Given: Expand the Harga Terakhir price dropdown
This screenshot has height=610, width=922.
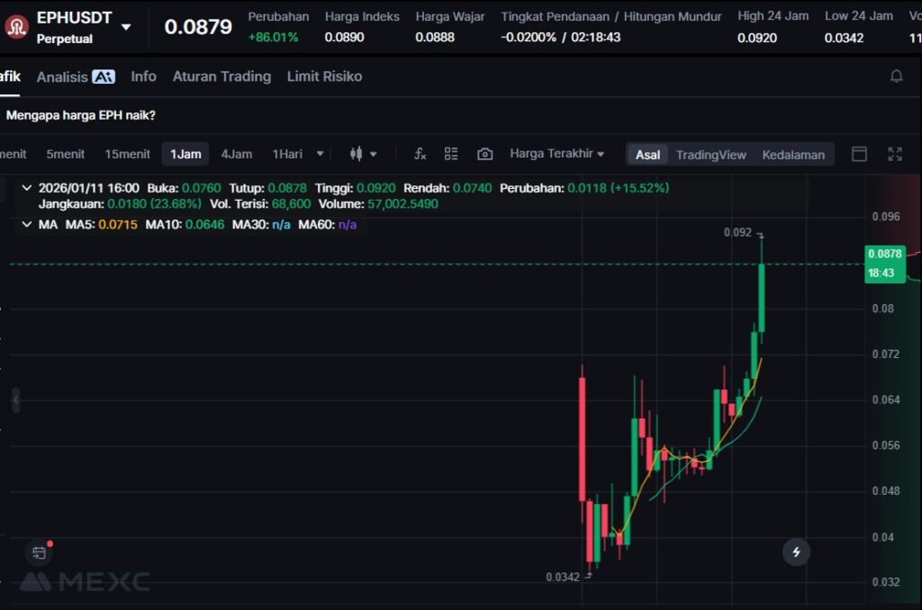Looking at the screenshot, I should click(556, 154).
